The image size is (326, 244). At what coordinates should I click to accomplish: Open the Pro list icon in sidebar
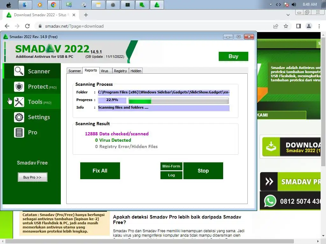tap(19, 132)
